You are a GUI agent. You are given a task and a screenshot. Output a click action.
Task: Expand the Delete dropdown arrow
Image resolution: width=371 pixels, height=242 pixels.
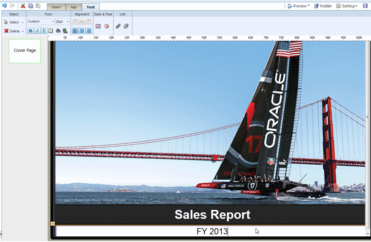(x=23, y=31)
